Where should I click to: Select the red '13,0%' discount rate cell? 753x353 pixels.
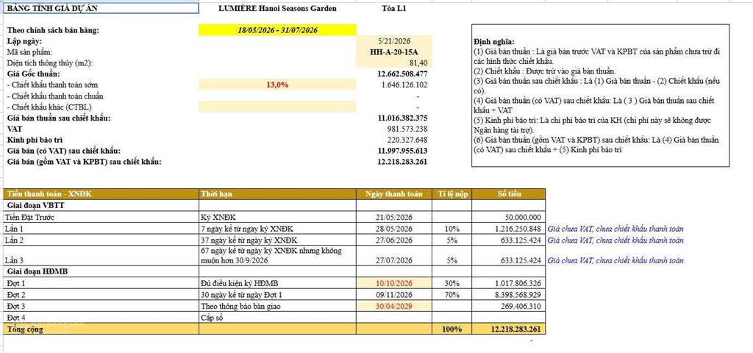(277, 85)
